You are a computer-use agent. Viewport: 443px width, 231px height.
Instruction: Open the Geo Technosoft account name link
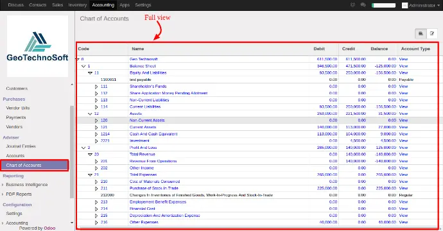pyautogui.click(x=144, y=59)
